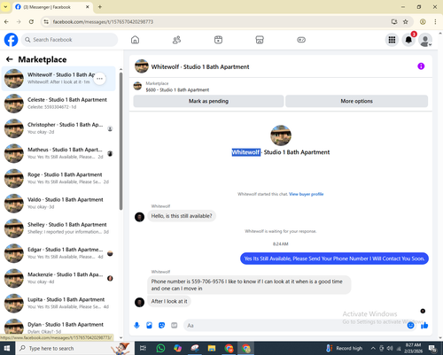Open Christopher's Studio 1 Bath chat
This screenshot has height=355, width=443.
pos(58,128)
